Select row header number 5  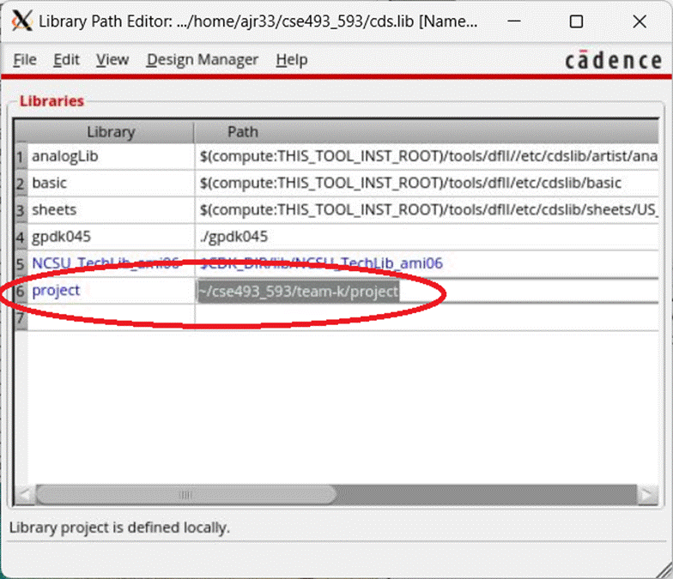pyautogui.click(x=21, y=263)
